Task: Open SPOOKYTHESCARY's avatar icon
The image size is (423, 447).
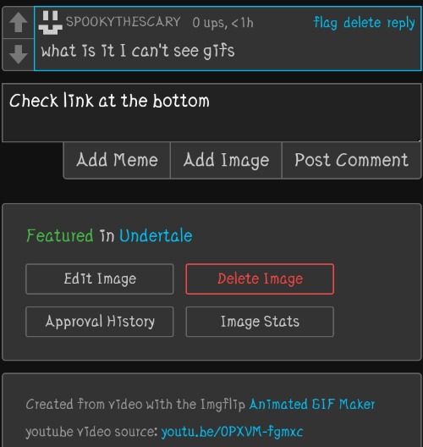Action: click(51, 23)
